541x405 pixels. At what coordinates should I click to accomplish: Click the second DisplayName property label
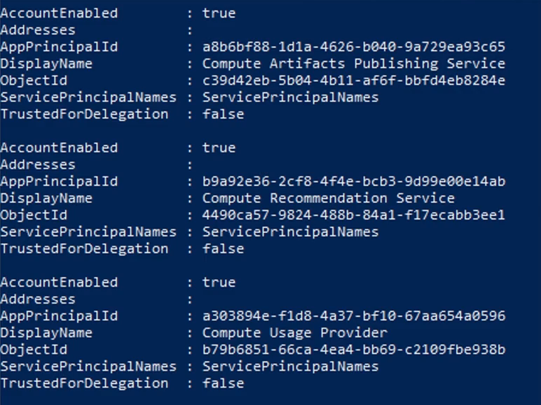46,198
